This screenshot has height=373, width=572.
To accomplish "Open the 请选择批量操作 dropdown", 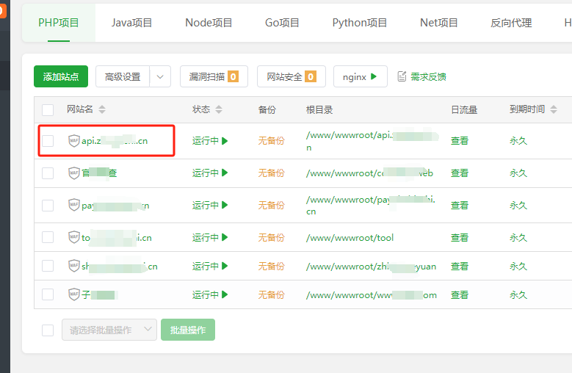I will click(x=109, y=330).
